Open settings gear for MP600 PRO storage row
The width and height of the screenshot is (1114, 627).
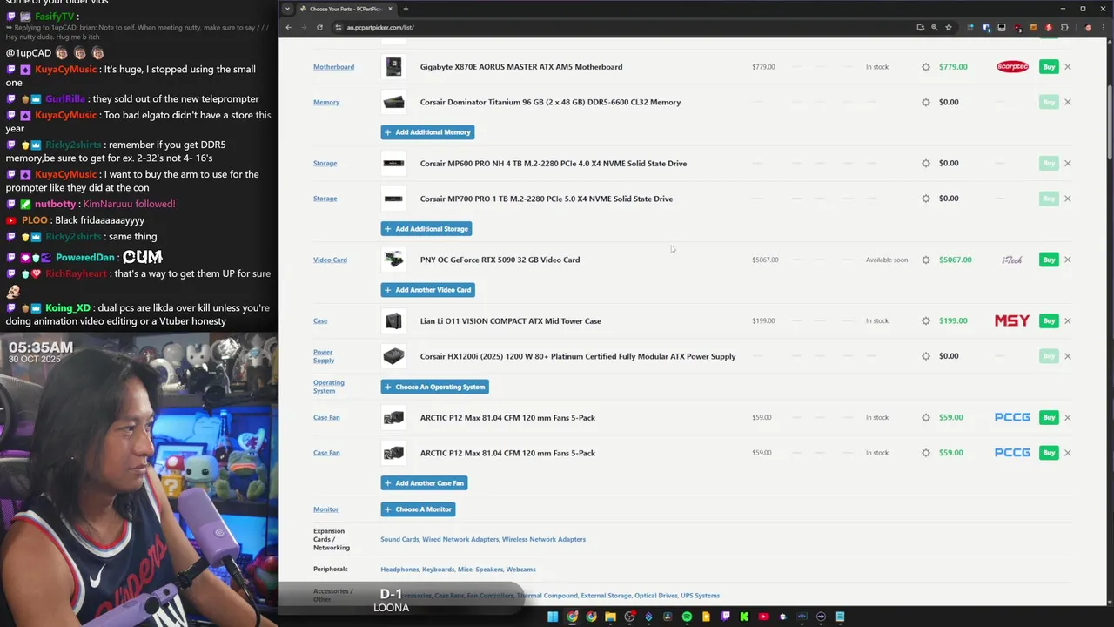tap(926, 163)
